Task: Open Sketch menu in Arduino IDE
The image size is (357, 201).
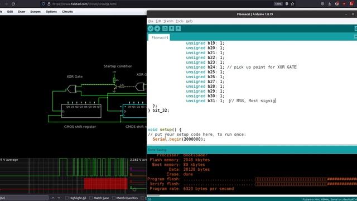Action: tap(168, 21)
